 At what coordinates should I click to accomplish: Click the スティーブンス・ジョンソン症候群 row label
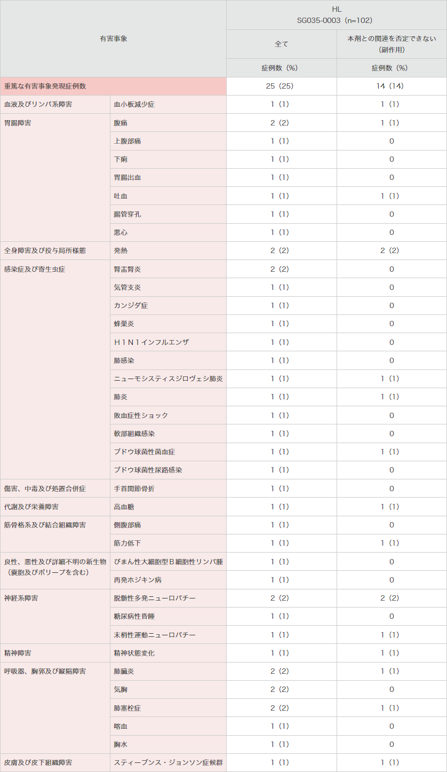[168, 762]
